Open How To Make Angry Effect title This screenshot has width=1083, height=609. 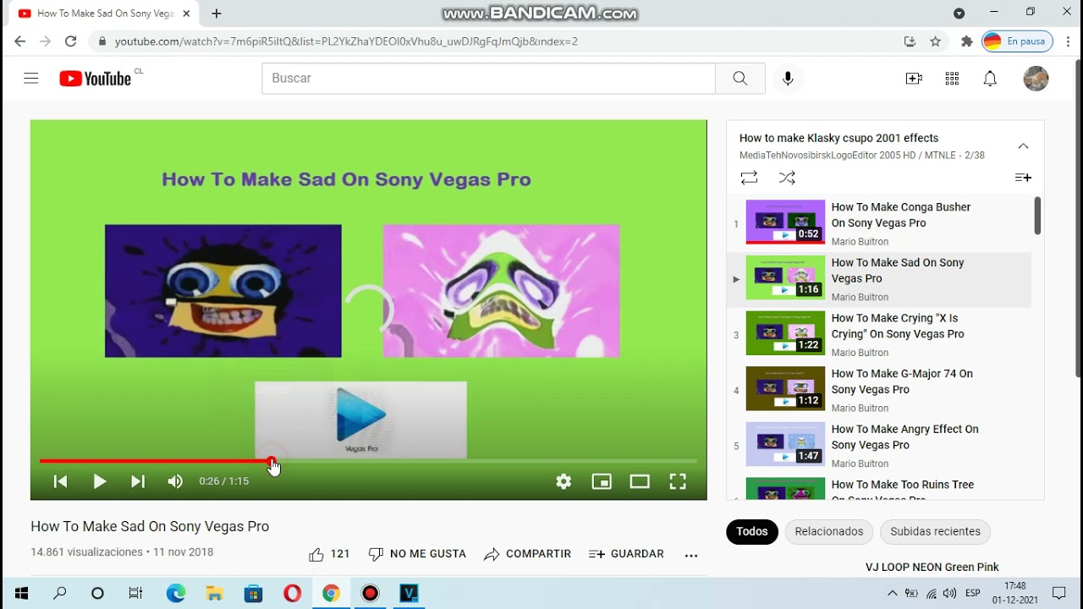904,437
